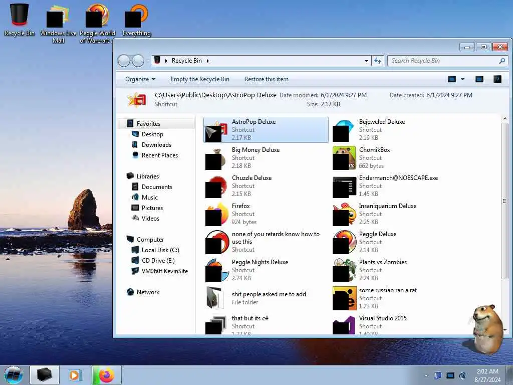This screenshot has height=385, width=513.
Task: Select the 'that but its c#' shortcut
Action: click(x=266, y=324)
